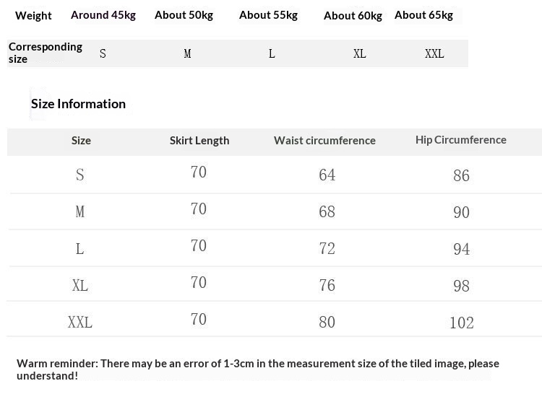
Task: Select the "About 65kg" weight cell
Action: coord(423,14)
